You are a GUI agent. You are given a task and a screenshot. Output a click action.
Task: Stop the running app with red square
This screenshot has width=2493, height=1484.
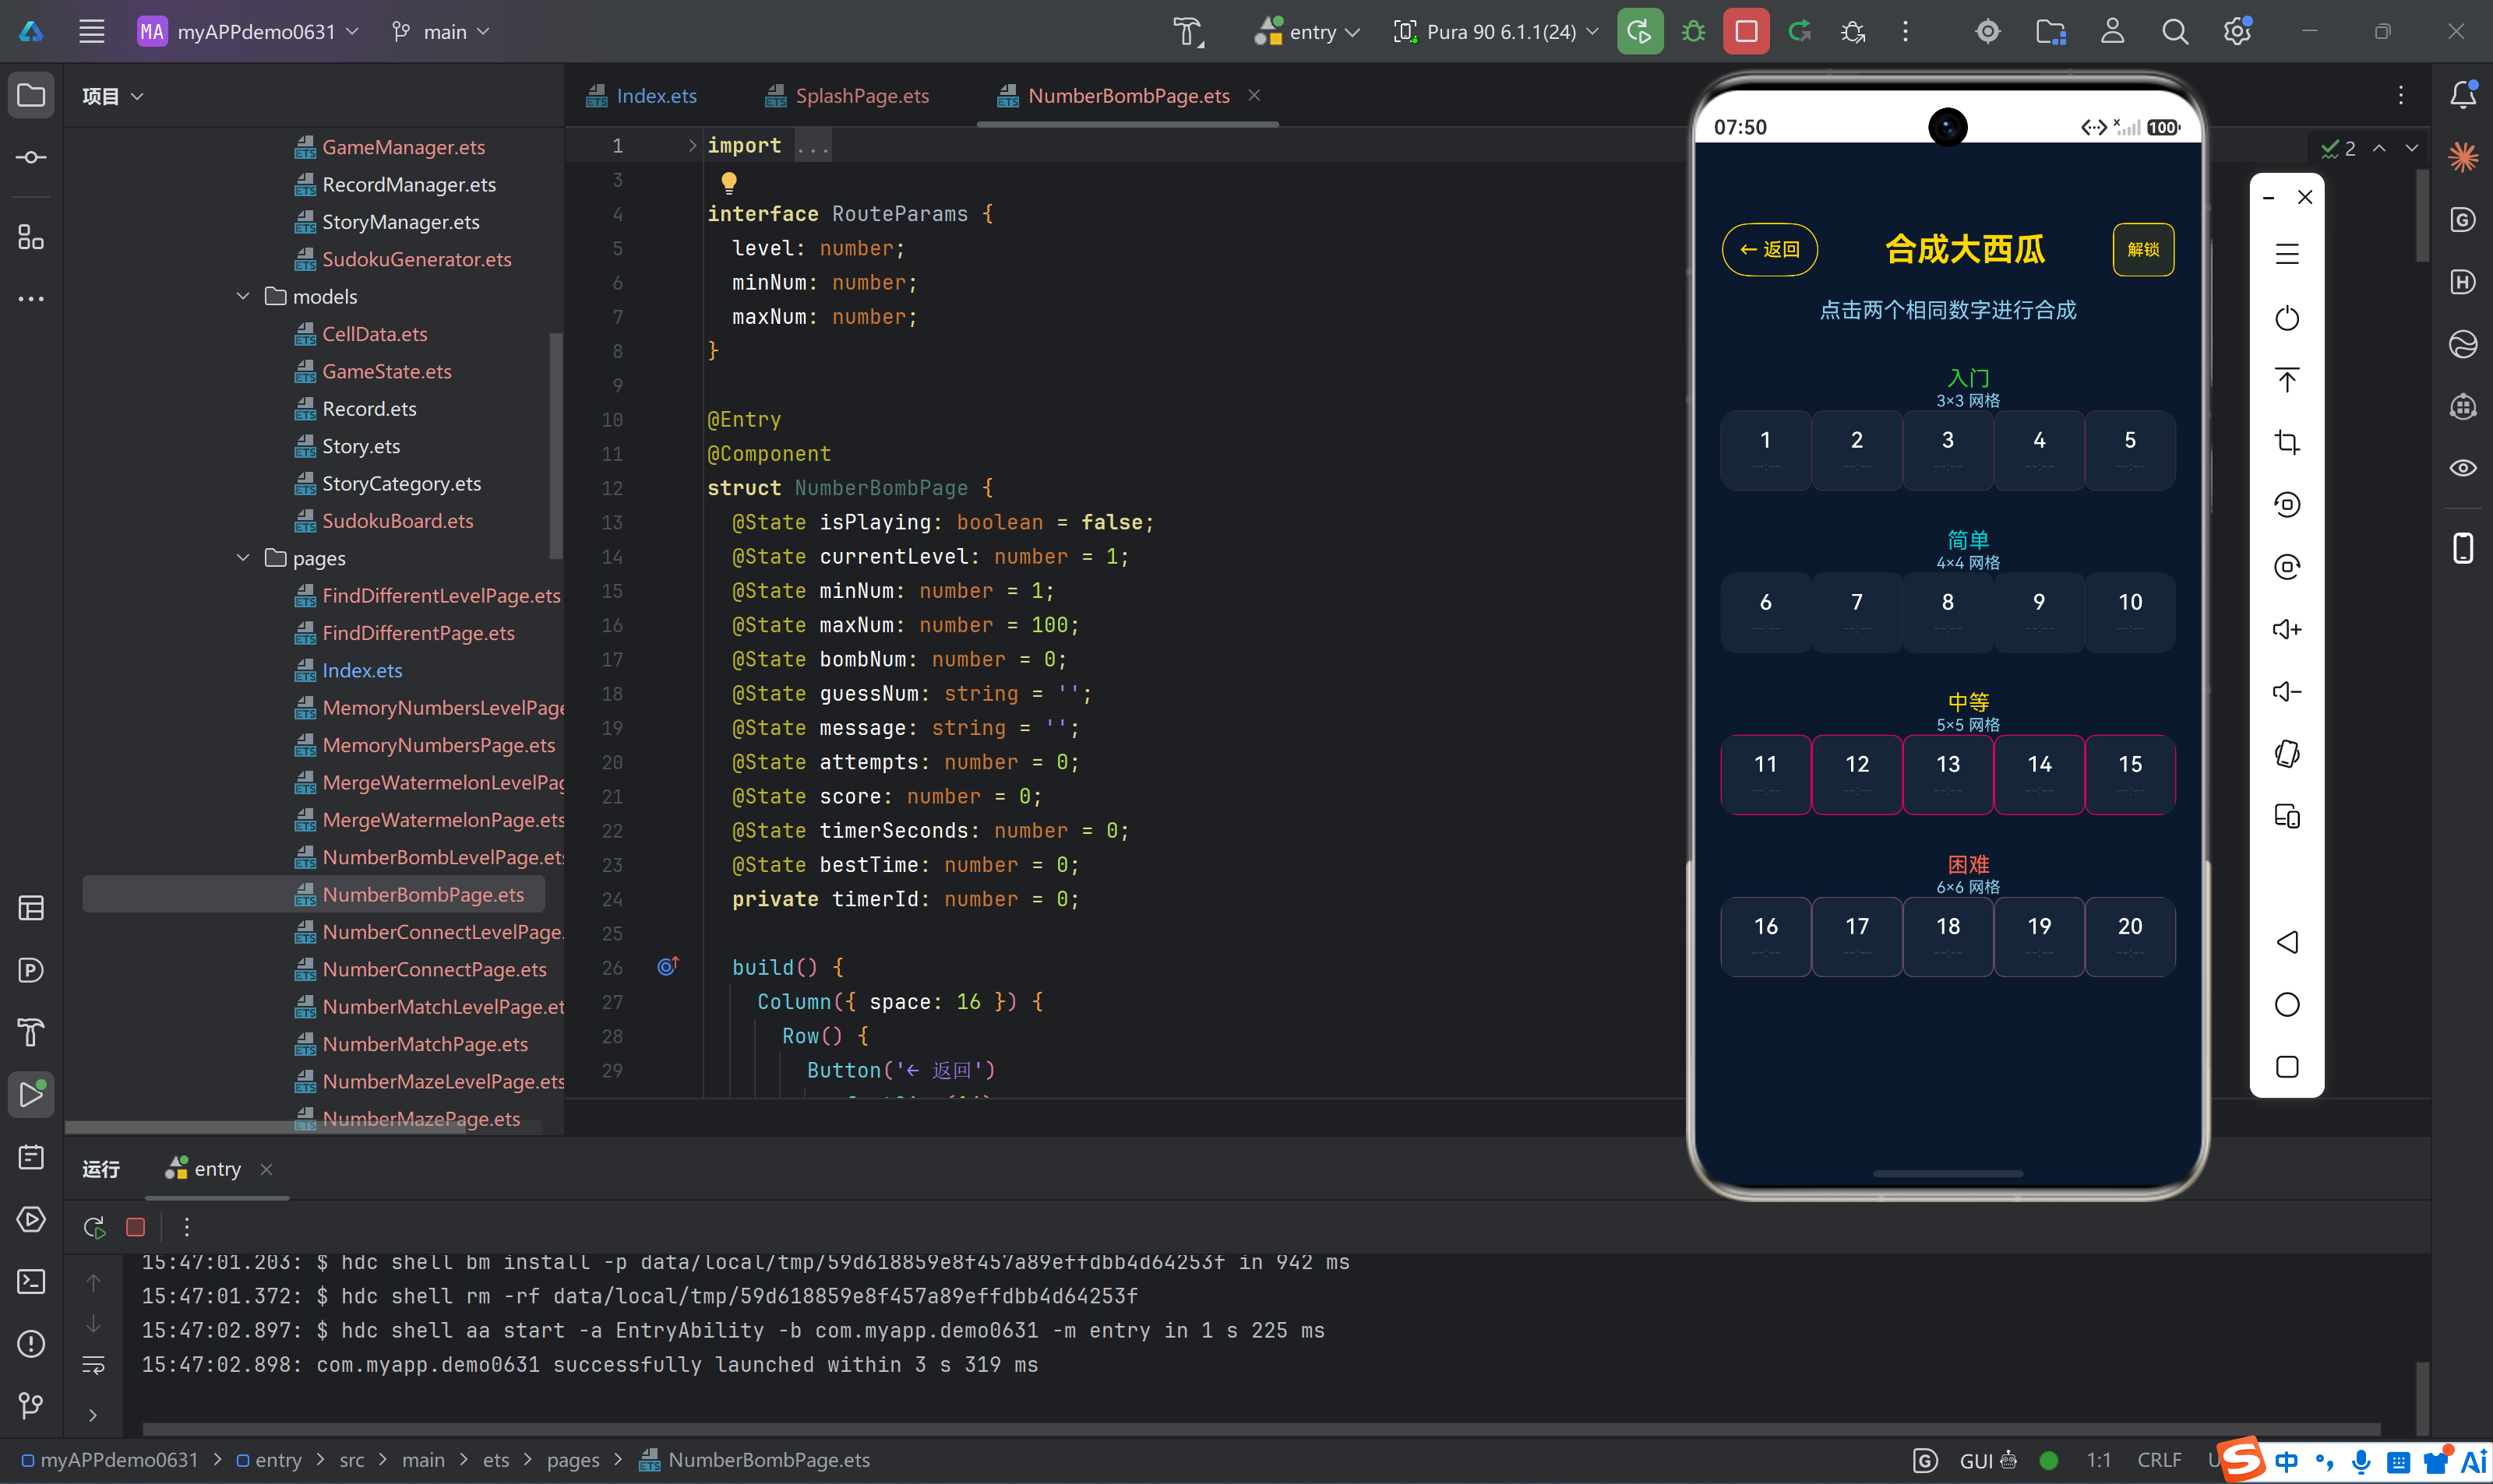[1746, 32]
